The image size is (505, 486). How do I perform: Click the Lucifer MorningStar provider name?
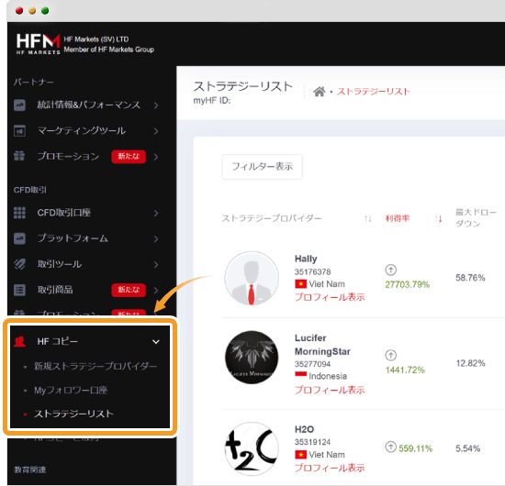[x=322, y=345]
